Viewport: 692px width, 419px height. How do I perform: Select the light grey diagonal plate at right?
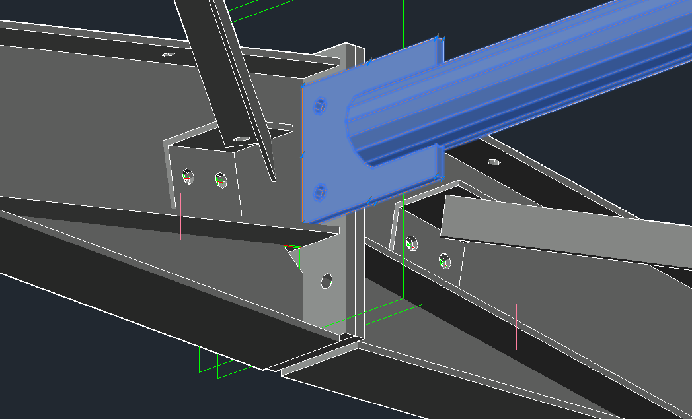tap(562, 231)
